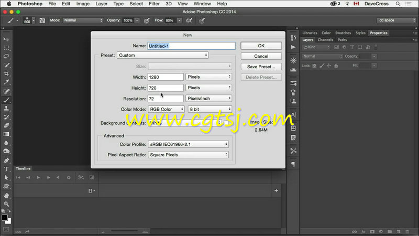
Task: Enable airbrush-style build-up
Action: (189, 20)
